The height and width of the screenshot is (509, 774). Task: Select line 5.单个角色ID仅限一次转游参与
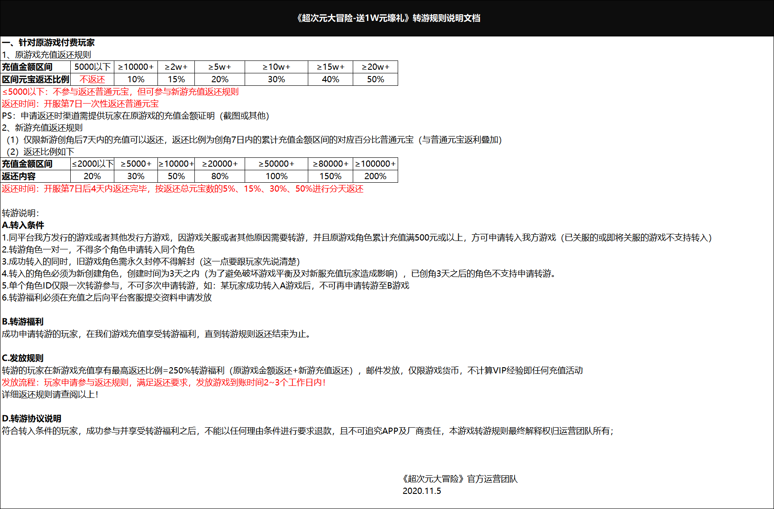coord(206,285)
